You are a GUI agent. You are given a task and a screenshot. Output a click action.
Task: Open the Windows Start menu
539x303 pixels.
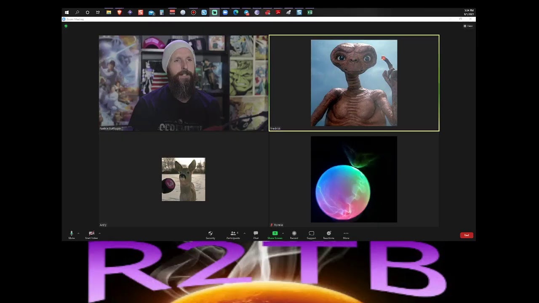(x=67, y=13)
